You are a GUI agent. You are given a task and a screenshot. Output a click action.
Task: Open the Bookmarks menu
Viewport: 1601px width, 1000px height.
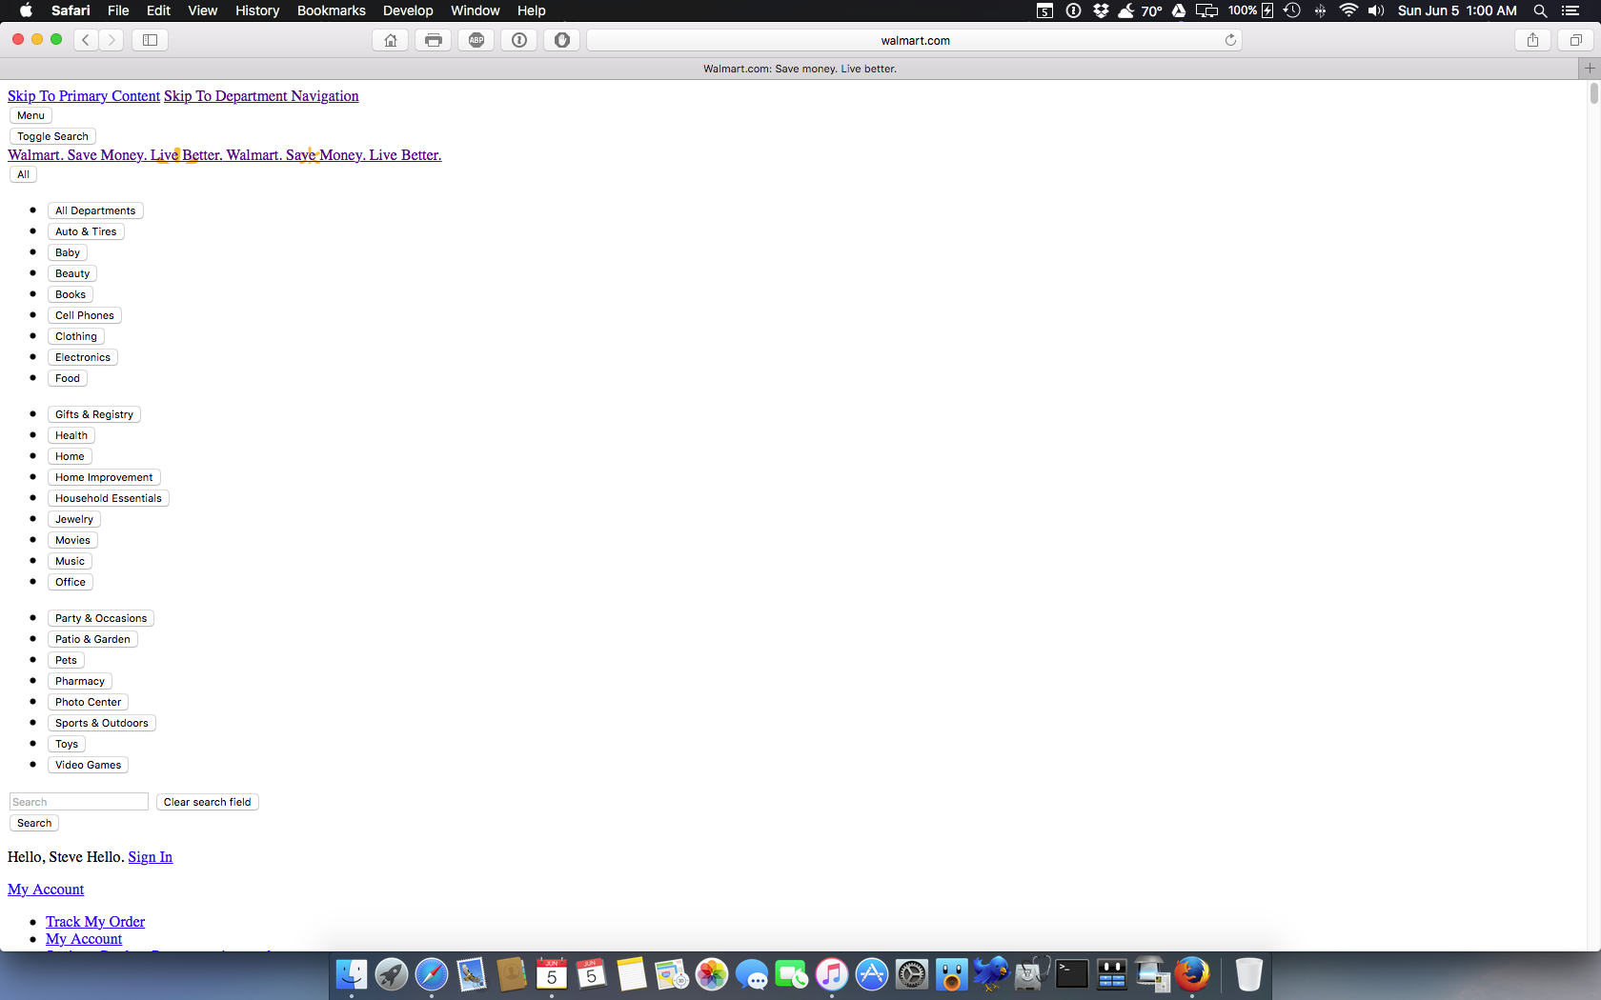332,10
